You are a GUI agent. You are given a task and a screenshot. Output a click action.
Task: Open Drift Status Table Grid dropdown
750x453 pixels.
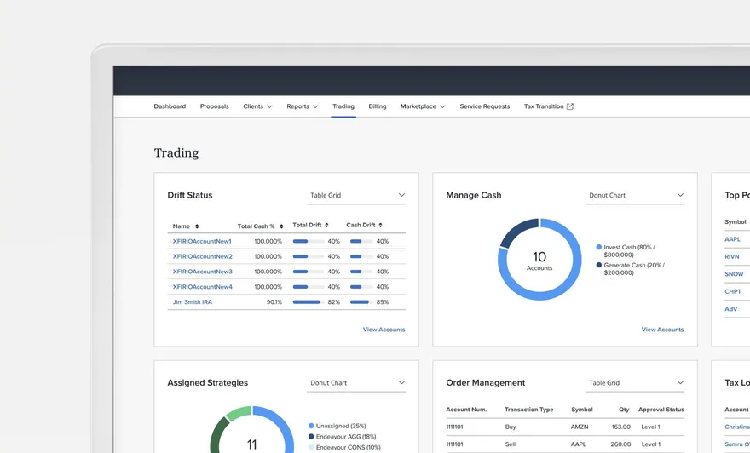coord(356,195)
